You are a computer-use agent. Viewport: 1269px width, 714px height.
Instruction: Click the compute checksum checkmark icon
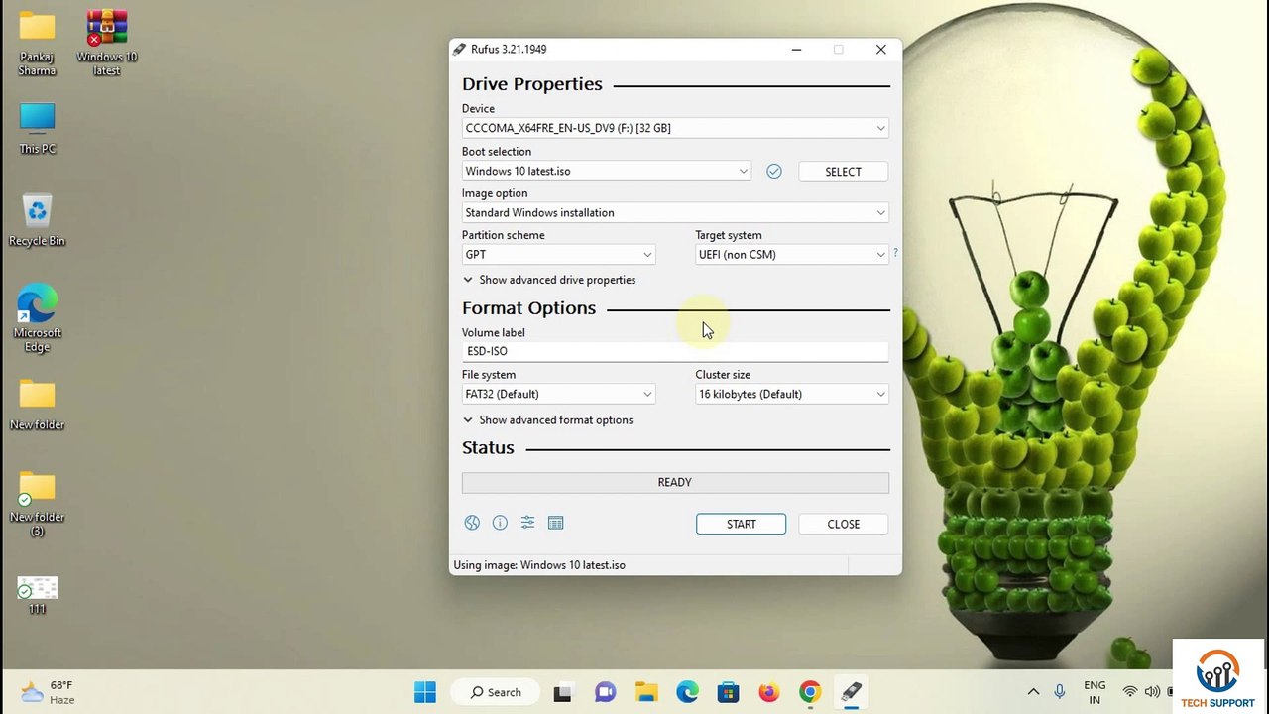pos(774,172)
